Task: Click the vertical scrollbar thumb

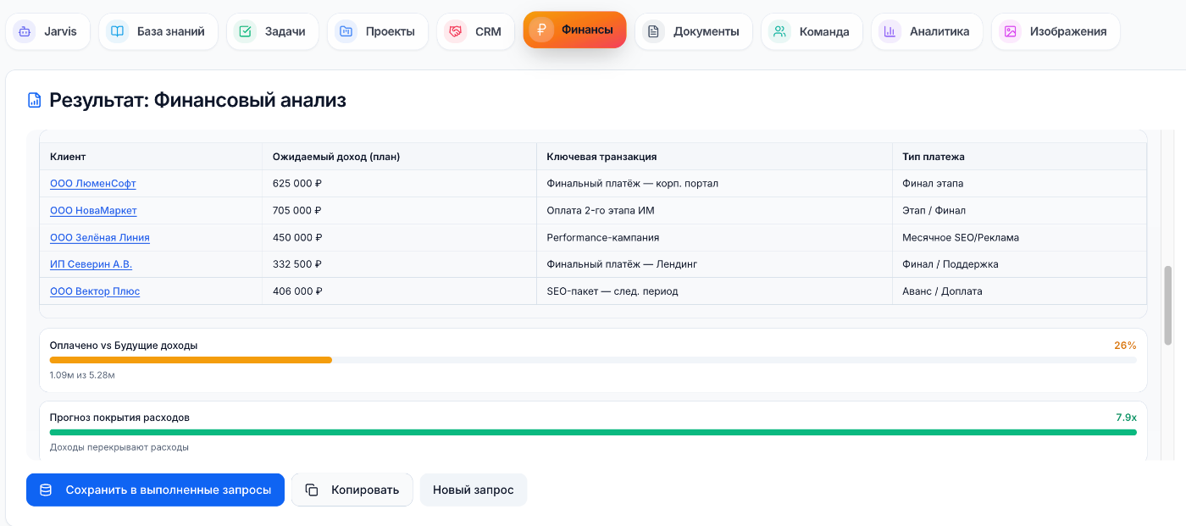Action: (x=1168, y=305)
